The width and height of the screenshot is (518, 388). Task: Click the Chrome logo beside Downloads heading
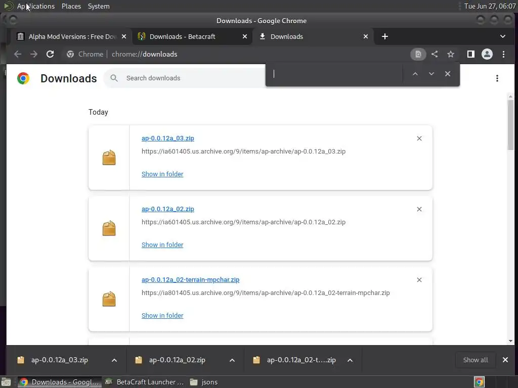[x=23, y=78]
